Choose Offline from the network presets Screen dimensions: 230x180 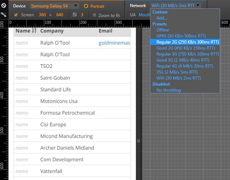[x=163, y=30]
